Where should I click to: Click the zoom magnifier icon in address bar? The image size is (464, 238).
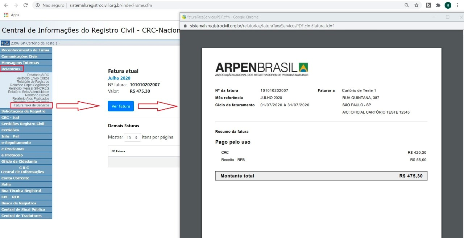pyautogui.click(x=407, y=5)
